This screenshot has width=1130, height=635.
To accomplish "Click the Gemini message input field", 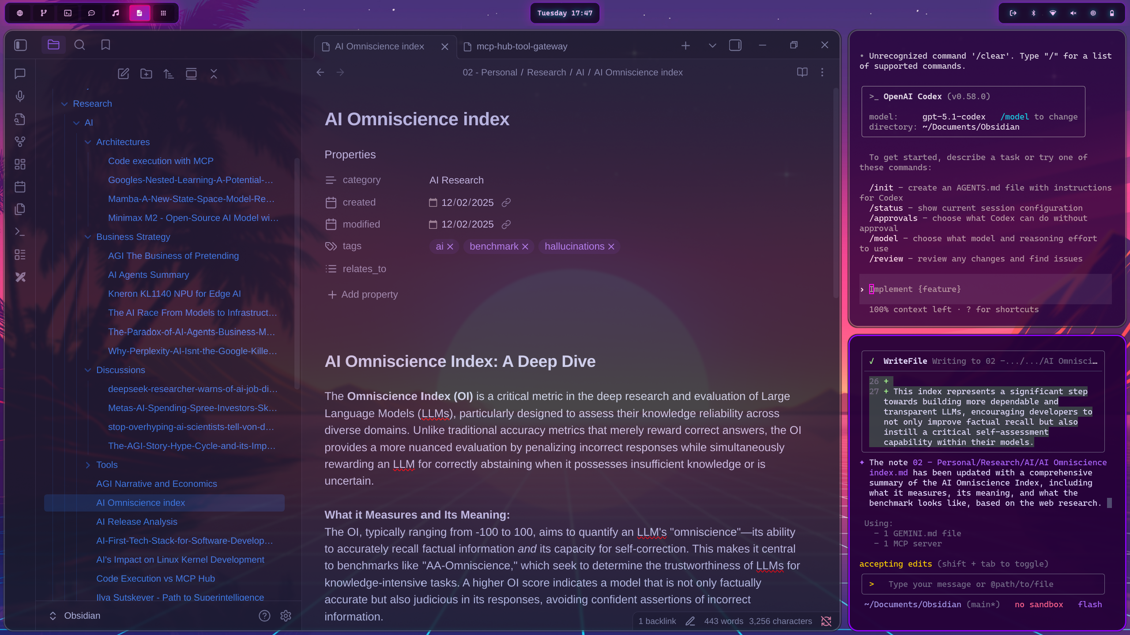I will [x=982, y=584].
